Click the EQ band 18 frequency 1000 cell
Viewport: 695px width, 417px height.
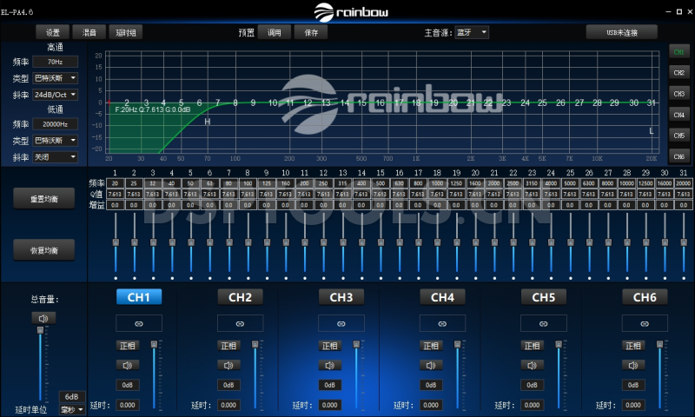click(437, 183)
